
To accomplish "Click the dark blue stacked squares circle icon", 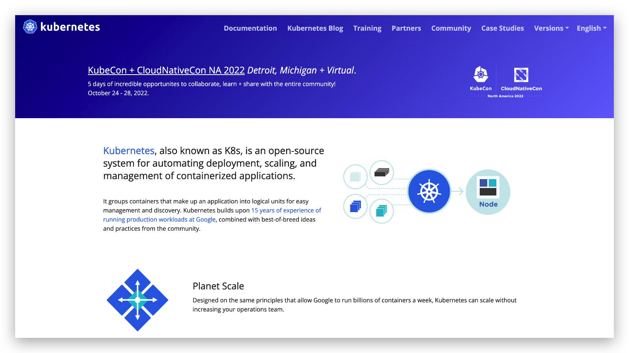I will click(355, 206).
